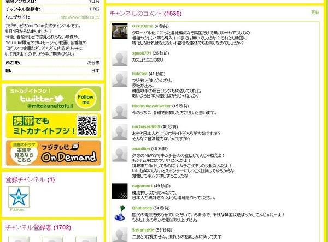The image size is (328, 242).
Task: Click the channel description starting フジテレビのYouTube公式チャンネル
Action: click(46, 40)
